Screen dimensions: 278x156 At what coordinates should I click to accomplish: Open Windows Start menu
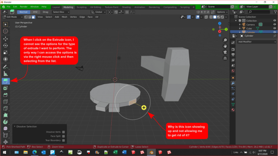pos(5,152)
